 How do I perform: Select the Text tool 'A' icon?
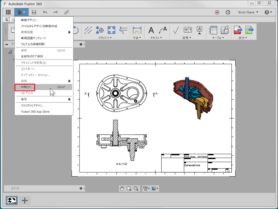(151, 30)
